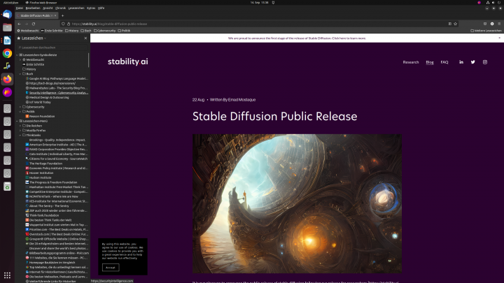This screenshot has width=504, height=283.
Task: Open the Cybersecurity folder in bookmarks toolbar
Action: point(104,31)
